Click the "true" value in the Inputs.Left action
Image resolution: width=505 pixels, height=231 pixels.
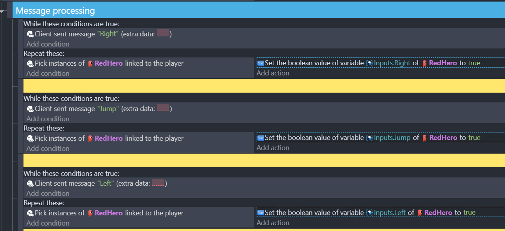(x=469, y=213)
